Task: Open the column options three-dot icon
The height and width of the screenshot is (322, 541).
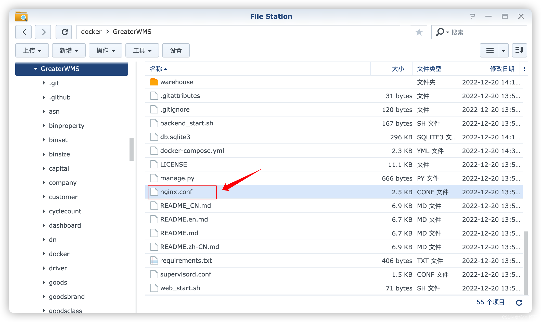Action: 524,69
